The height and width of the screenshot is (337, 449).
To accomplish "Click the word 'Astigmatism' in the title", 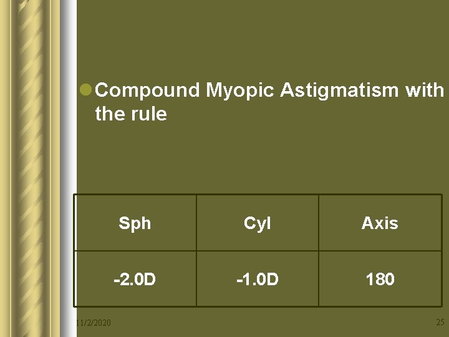I will click(339, 91).
